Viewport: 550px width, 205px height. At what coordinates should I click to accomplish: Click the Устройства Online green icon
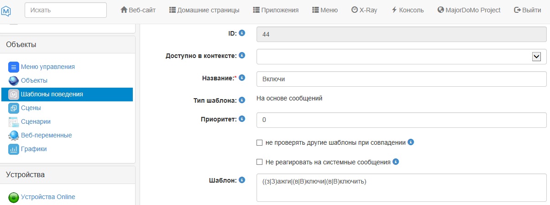coord(14,197)
